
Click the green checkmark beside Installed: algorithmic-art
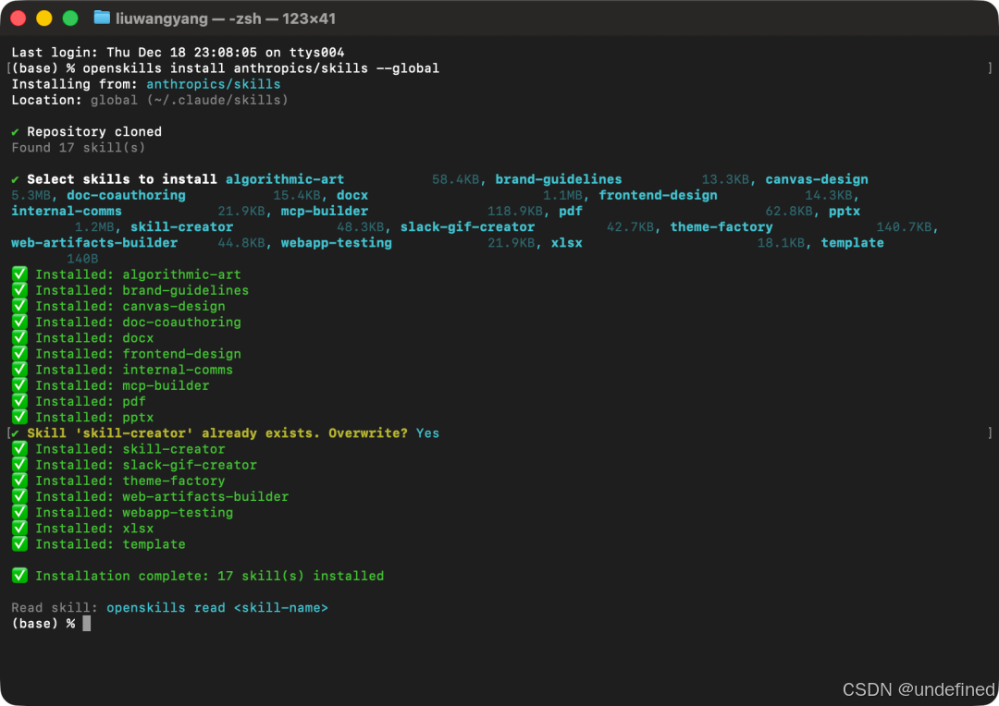click(19, 274)
